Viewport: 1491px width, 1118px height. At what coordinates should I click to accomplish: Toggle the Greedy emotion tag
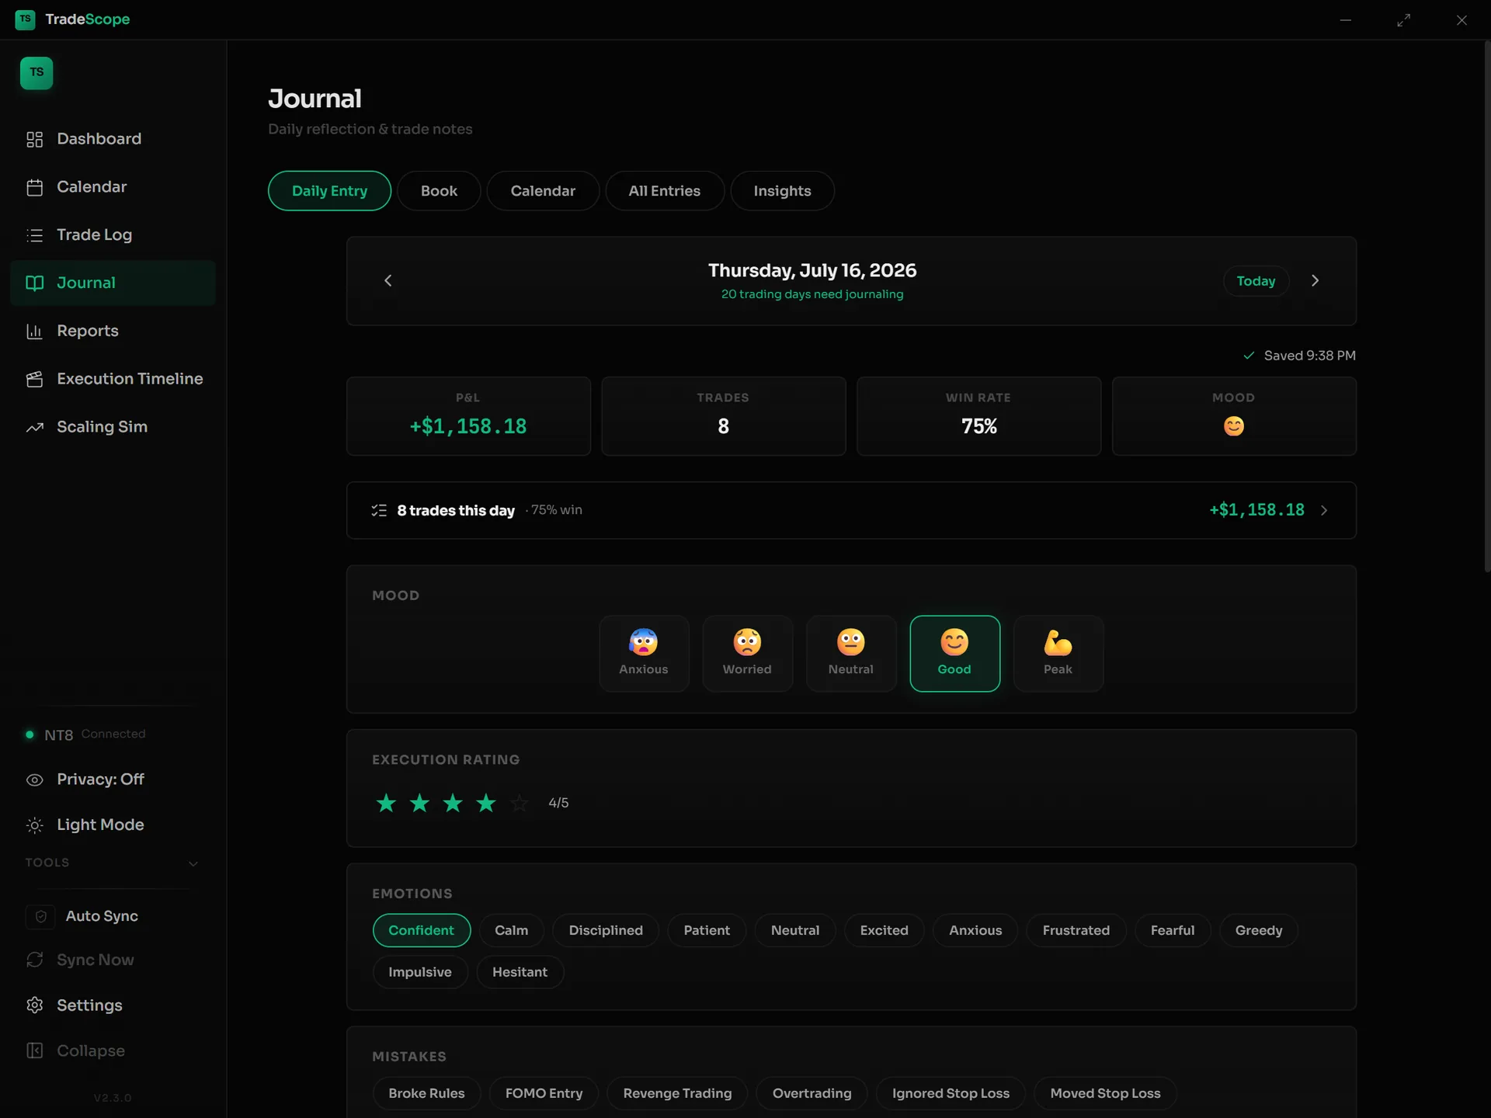[1259, 930]
